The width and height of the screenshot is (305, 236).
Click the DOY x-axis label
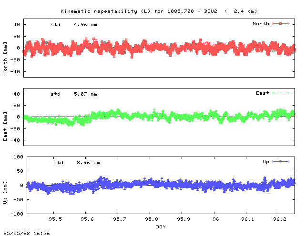[161, 226]
